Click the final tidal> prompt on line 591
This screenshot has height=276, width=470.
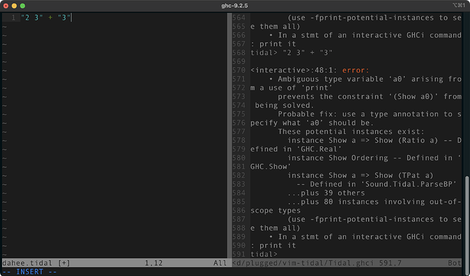264,254
